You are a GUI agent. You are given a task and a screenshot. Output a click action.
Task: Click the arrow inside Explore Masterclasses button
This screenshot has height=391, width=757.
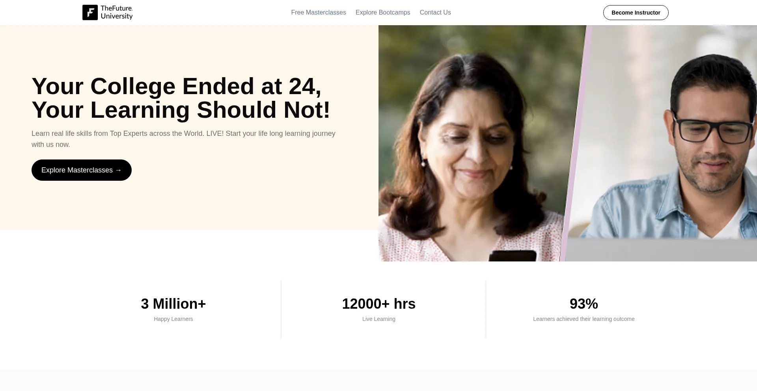point(118,170)
